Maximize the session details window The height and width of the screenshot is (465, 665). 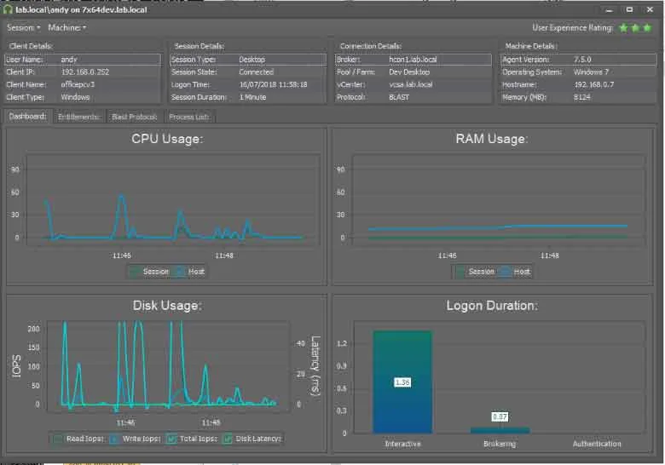(630, 9)
